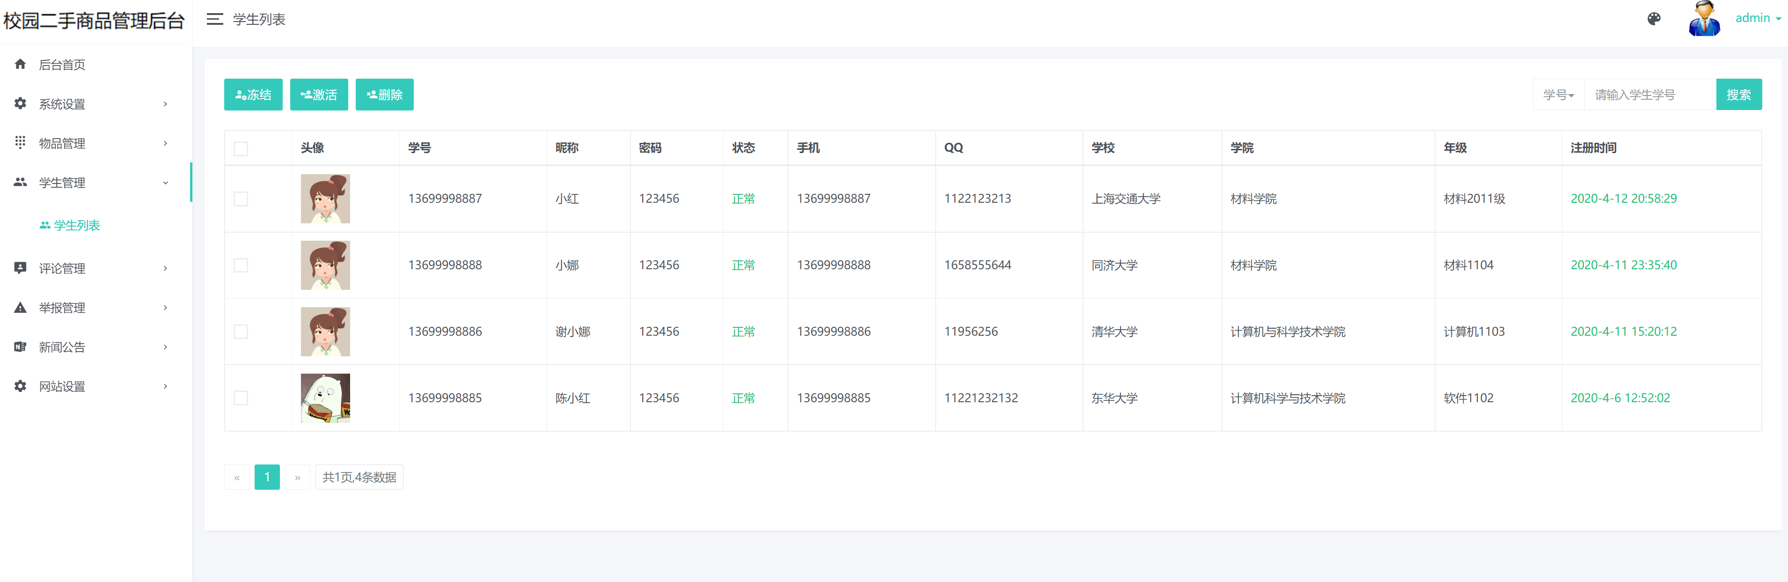Click registration time 2020-4-6 12:52:02
Viewport: 1788px width, 582px height.
pyautogui.click(x=1620, y=398)
